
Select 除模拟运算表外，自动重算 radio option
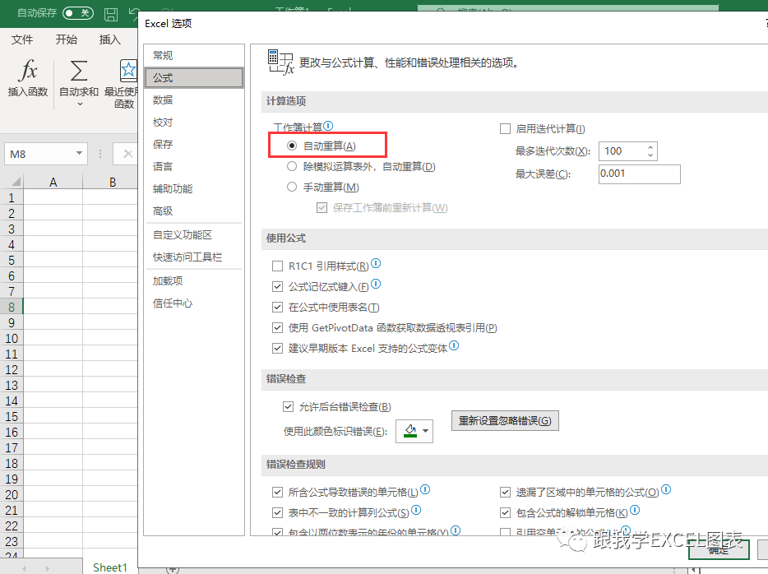pos(292,166)
